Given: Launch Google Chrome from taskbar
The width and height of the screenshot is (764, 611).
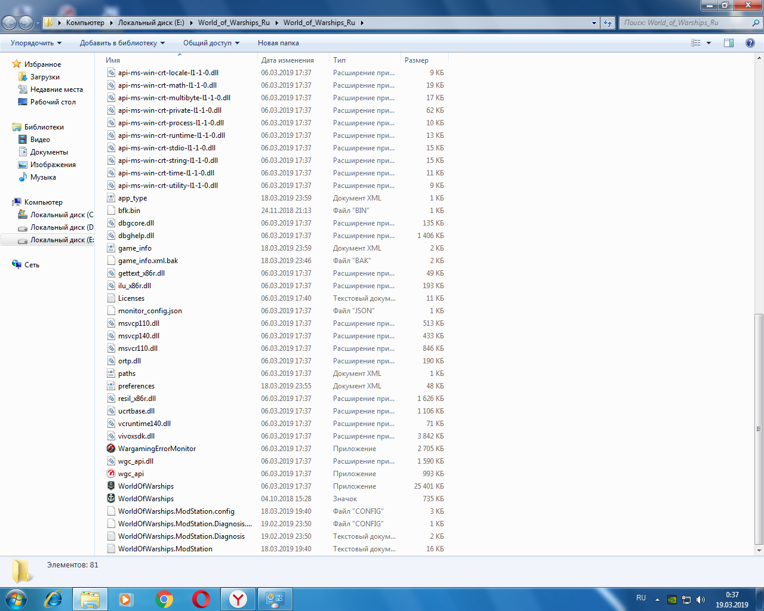Looking at the screenshot, I should pyautogui.click(x=164, y=598).
